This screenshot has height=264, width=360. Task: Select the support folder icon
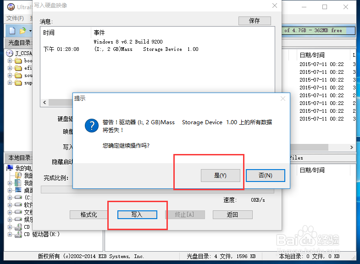click(18, 83)
